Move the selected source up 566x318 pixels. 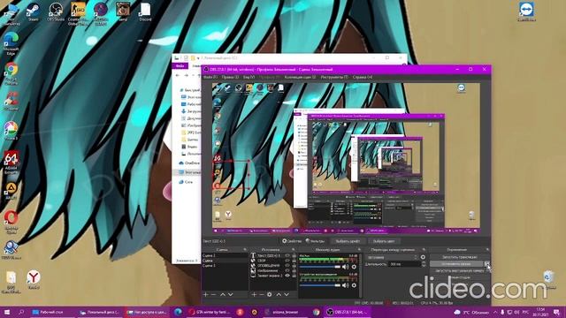coord(279,294)
